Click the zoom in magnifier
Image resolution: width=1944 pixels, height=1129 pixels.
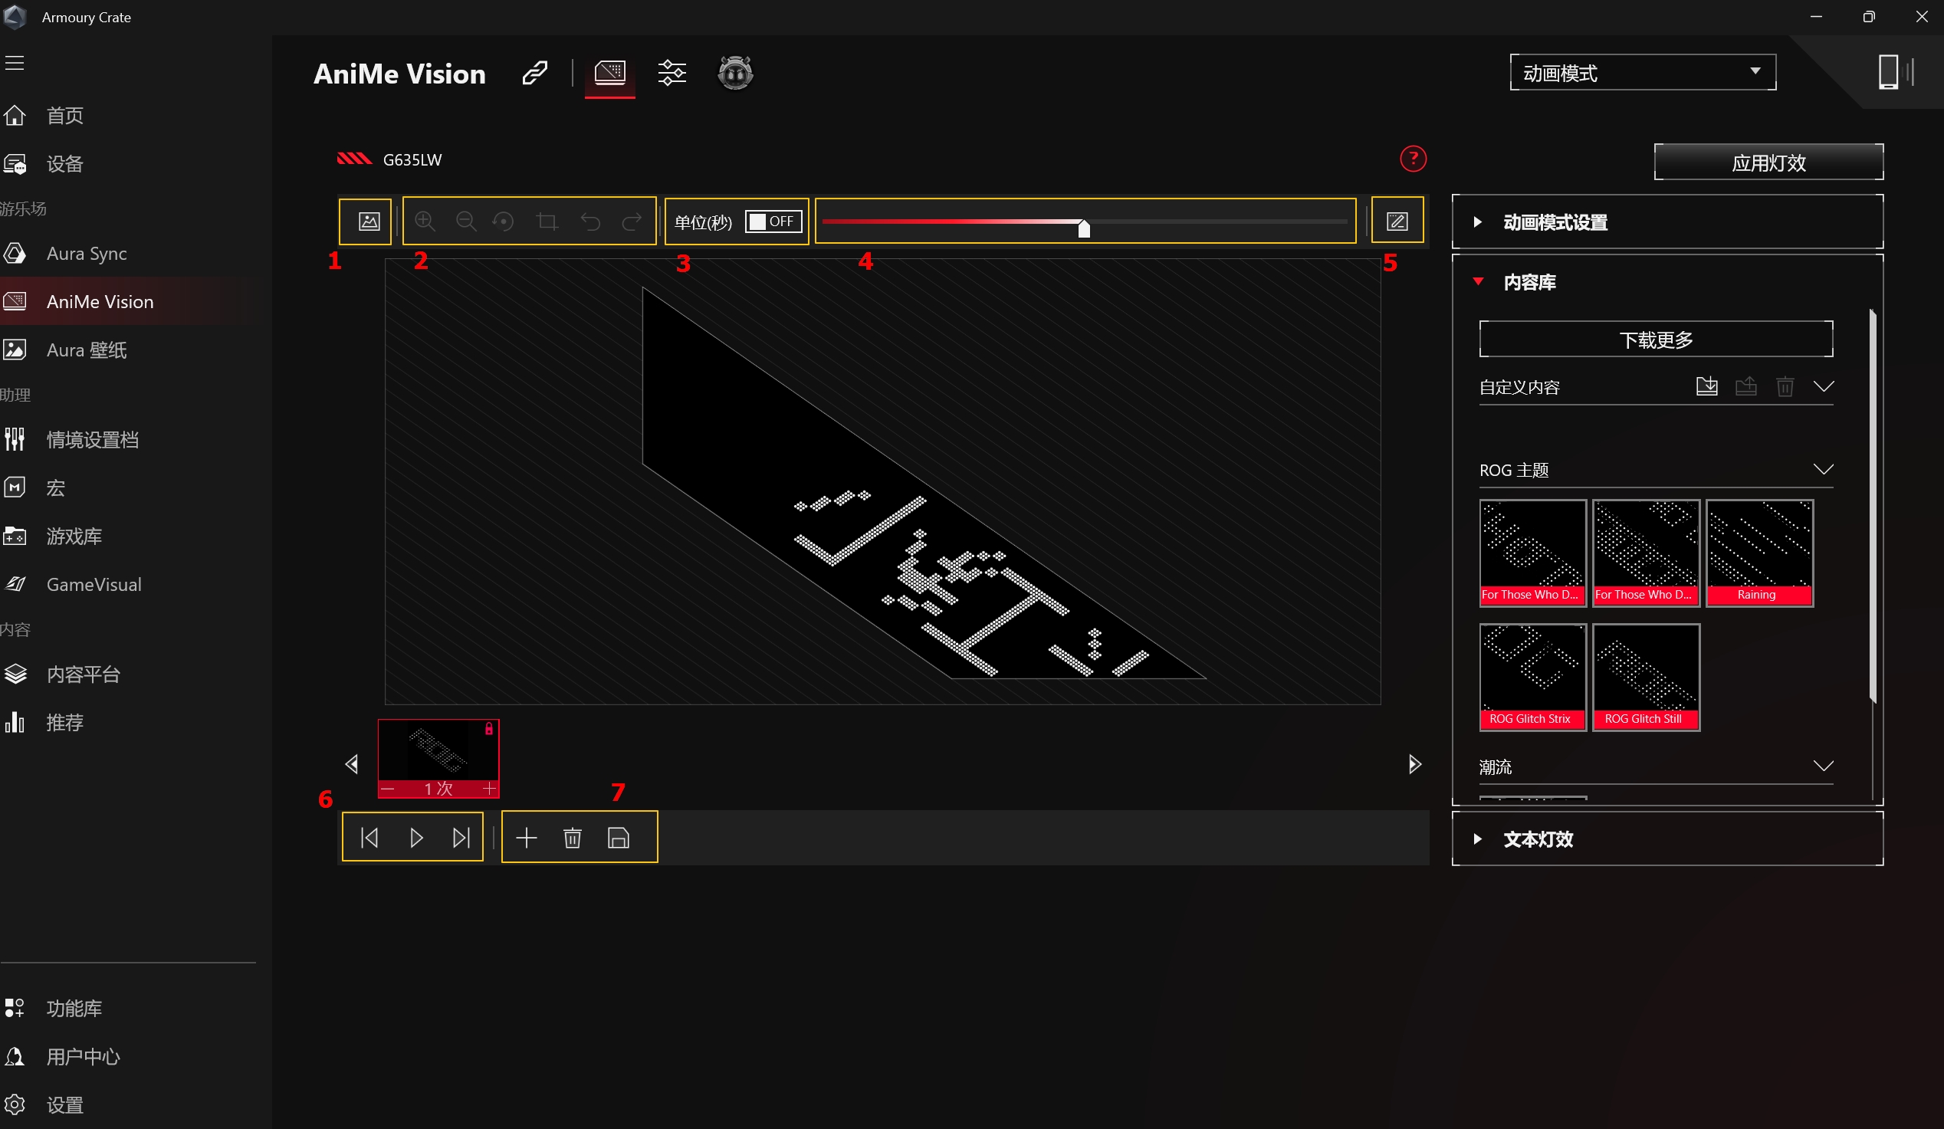point(425,222)
